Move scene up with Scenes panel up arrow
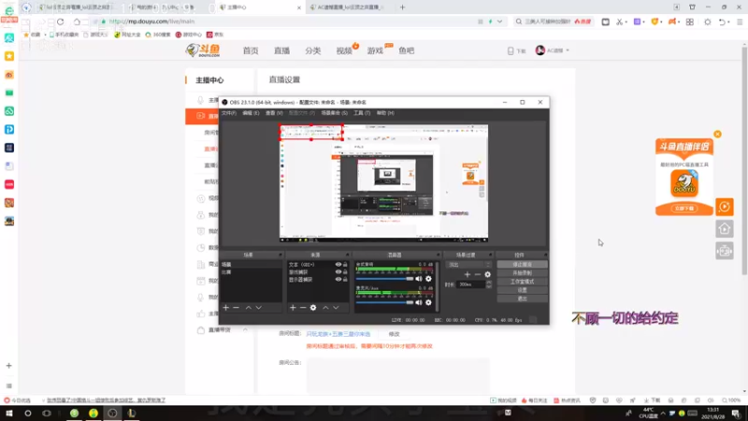748x421 pixels. (x=249, y=308)
